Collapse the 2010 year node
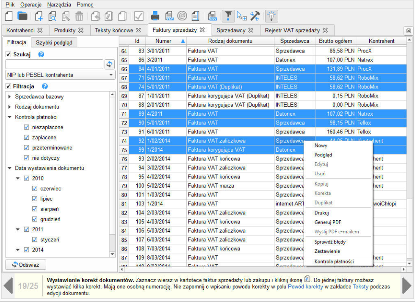This screenshot has height=302, width=415. coord(18,178)
